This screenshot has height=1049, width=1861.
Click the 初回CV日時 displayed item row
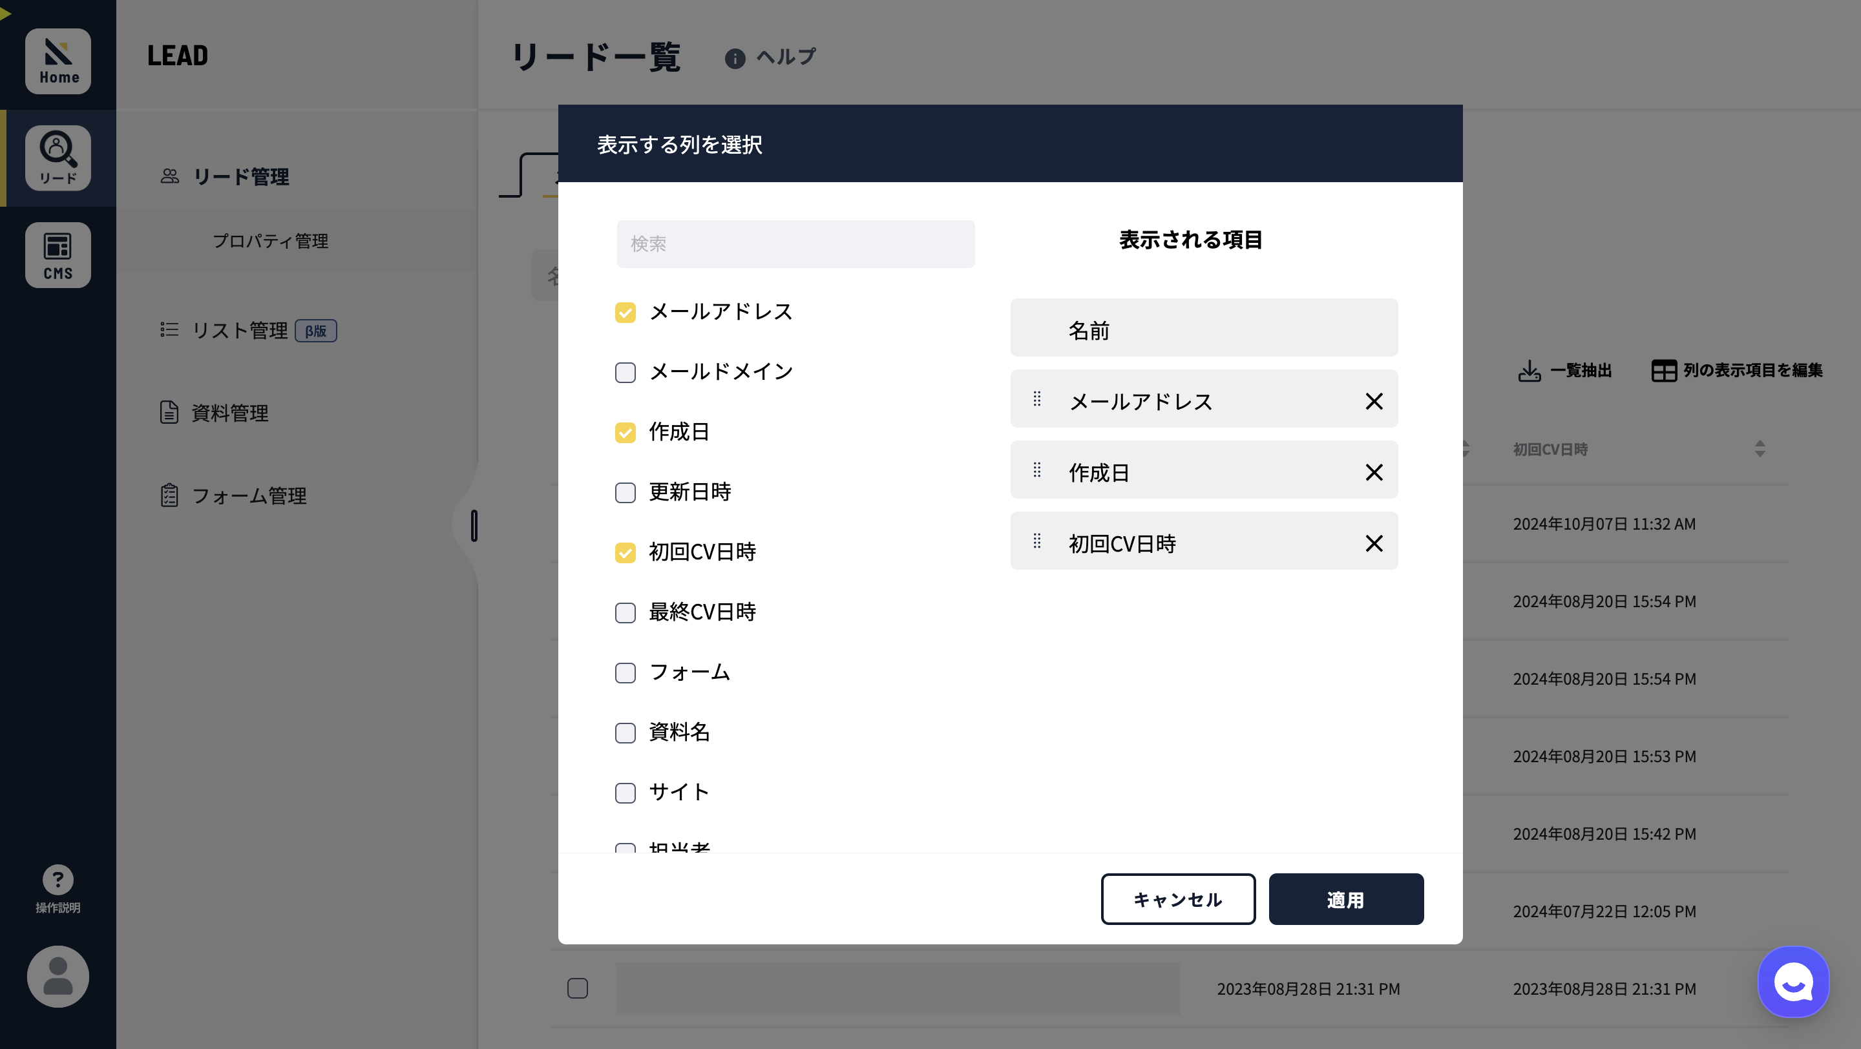pyautogui.click(x=1204, y=541)
